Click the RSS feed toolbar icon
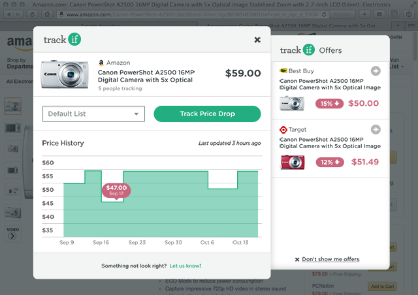This screenshot has width=418, height=295. [x=394, y=14]
